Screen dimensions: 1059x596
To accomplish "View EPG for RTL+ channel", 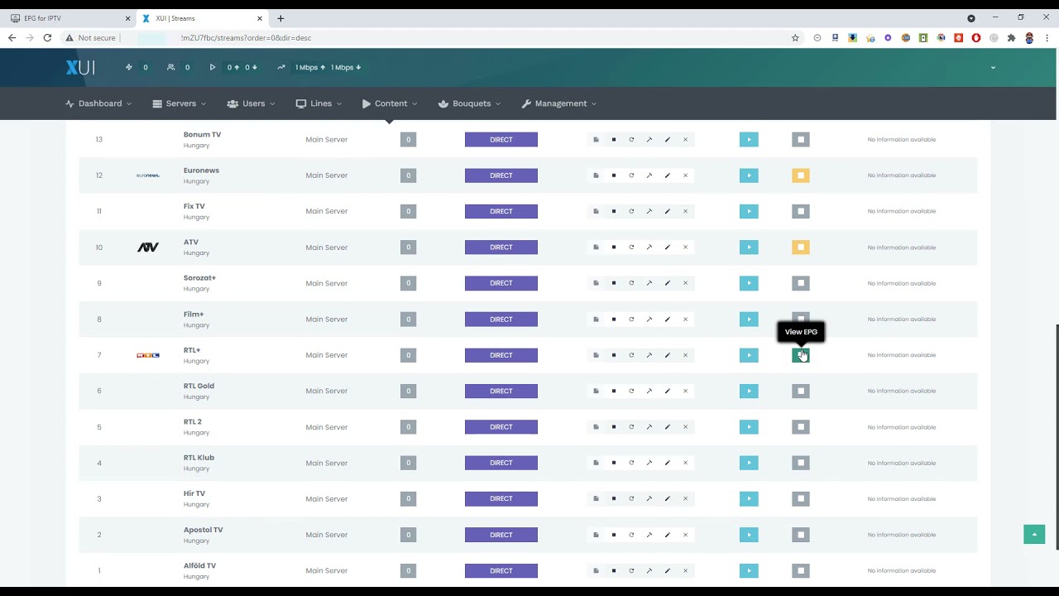I will click(801, 355).
